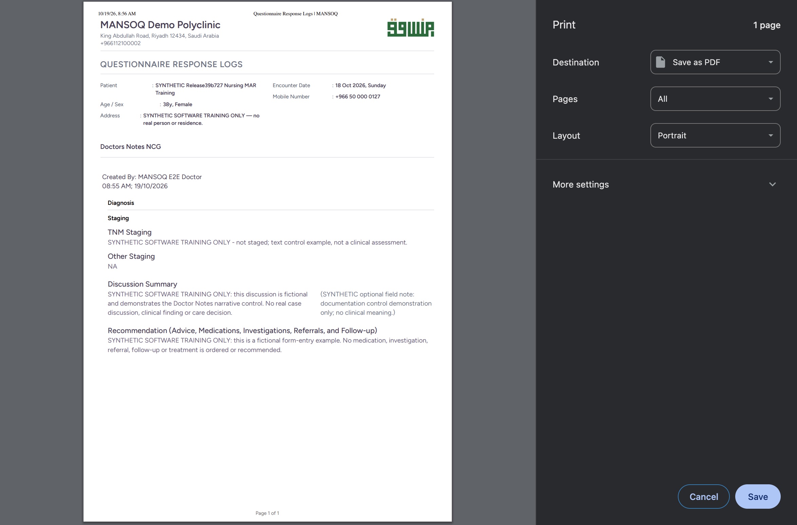The image size is (797, 525).
Task: Click the More settings chevron arrow
Action: (772, 184)
